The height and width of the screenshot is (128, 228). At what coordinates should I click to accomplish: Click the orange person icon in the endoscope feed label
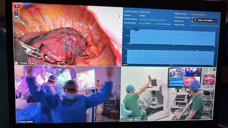tap(16, 63)
